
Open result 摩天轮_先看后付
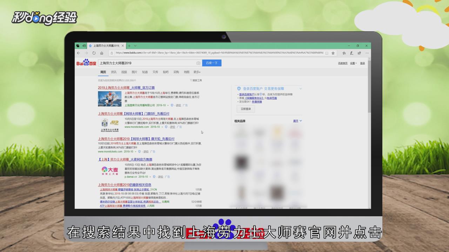pyautogui.click(x=136, y=139)
